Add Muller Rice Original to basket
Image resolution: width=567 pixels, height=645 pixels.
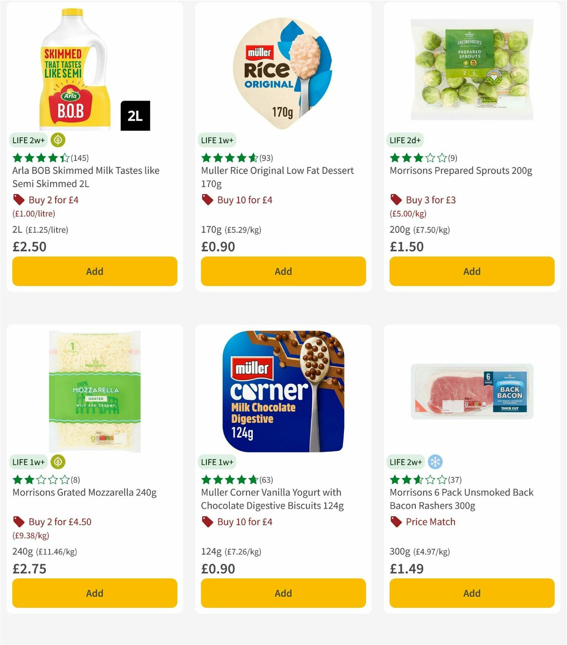pos(283,271)
